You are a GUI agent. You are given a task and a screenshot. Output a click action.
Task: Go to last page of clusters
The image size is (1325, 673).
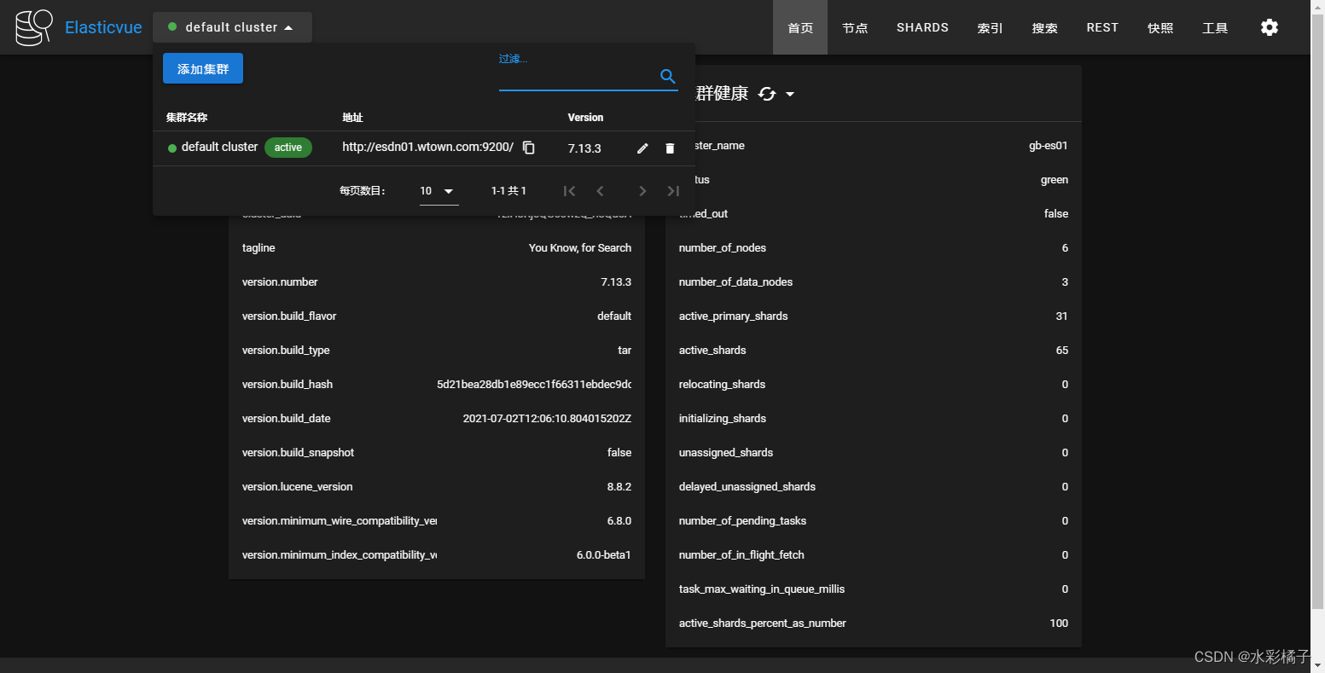(x=673, y=191)
